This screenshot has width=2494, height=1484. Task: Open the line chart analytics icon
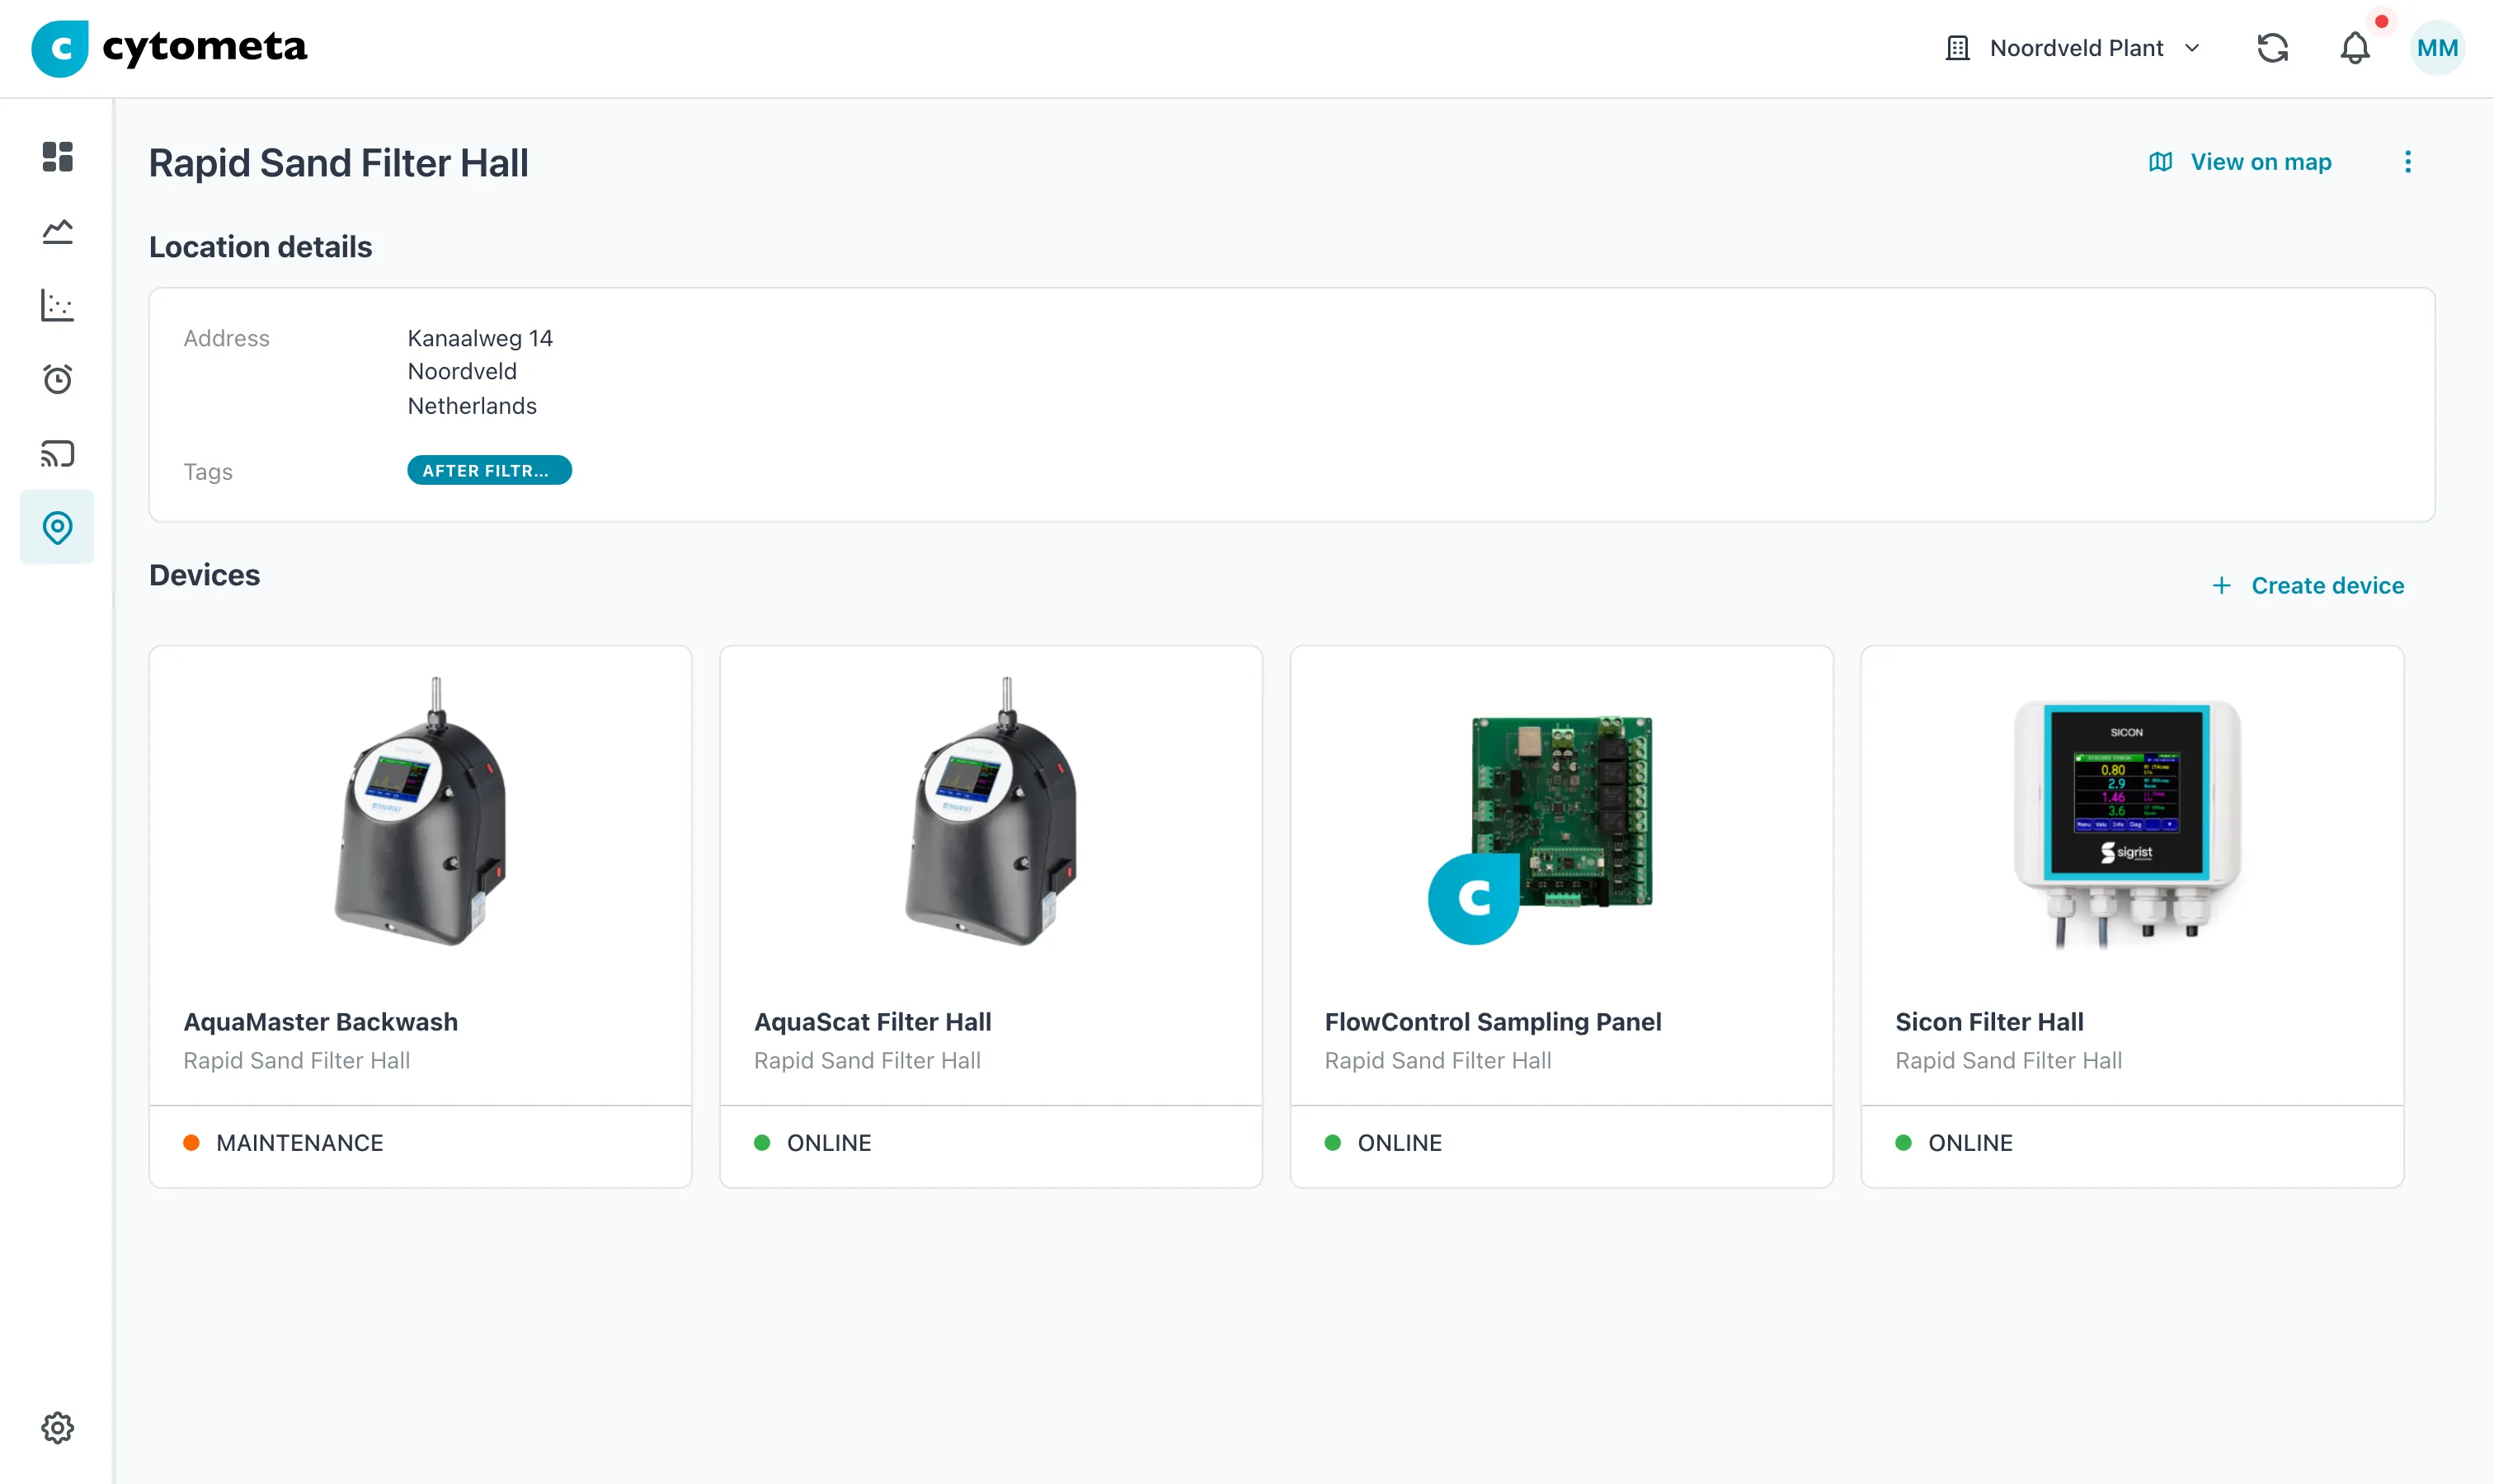pos(57,231)
